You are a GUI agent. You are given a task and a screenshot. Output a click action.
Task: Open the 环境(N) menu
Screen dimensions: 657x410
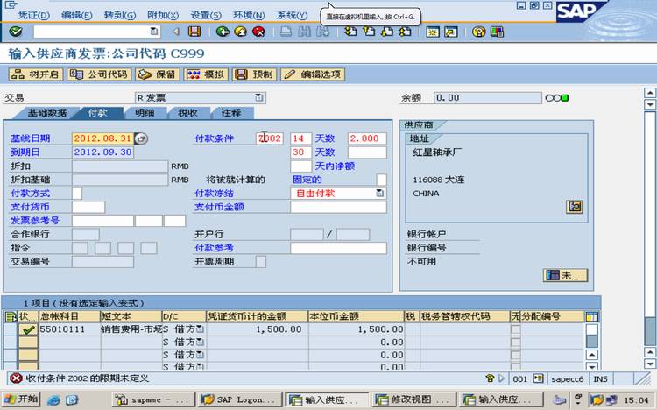click(x=249, y=15)
